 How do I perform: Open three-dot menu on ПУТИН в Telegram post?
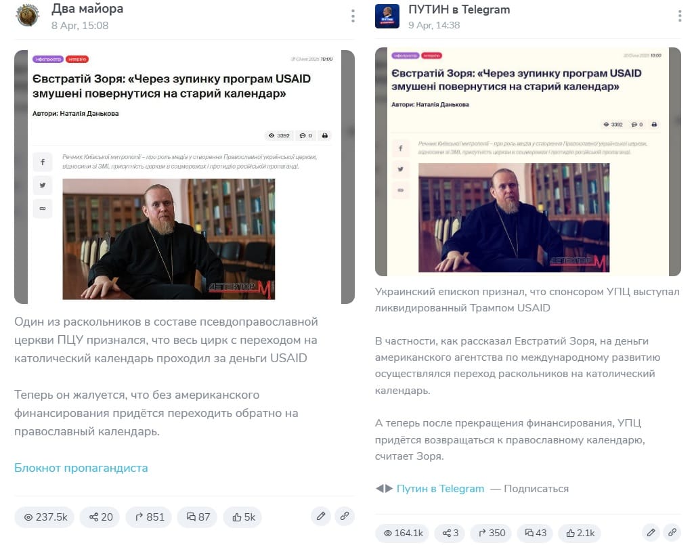click(679, 16)
